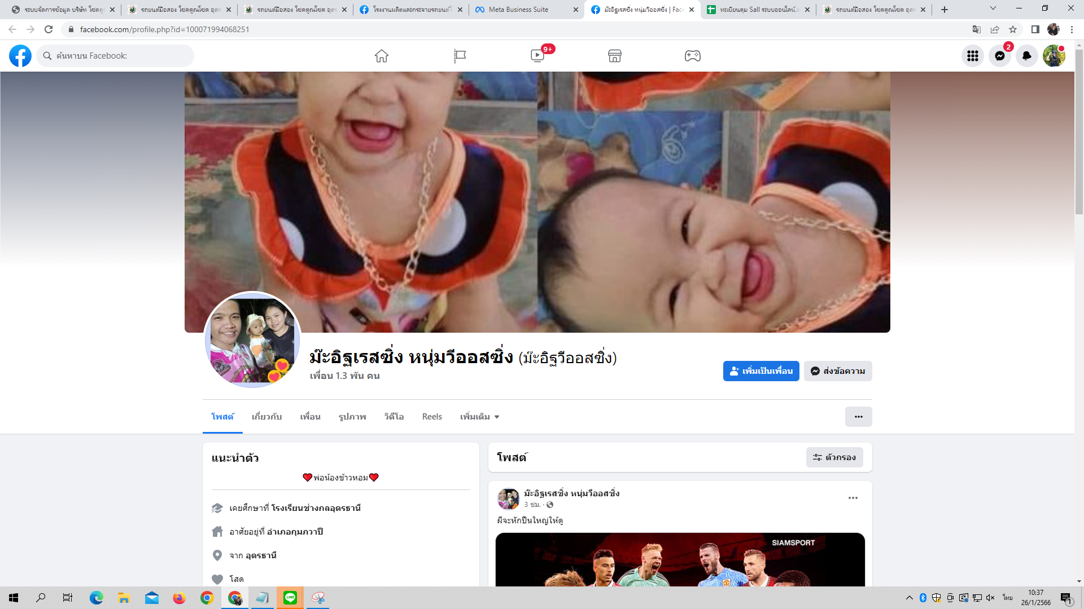Open the Gaming controller icon

pyautogui.click(x=693, y=56)
